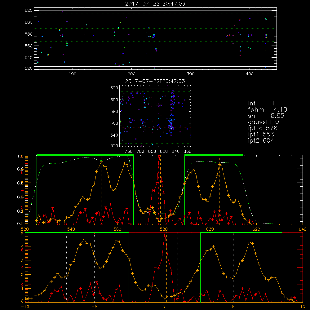Select the 'ipt_c 578' readout line

pos(263,128)
